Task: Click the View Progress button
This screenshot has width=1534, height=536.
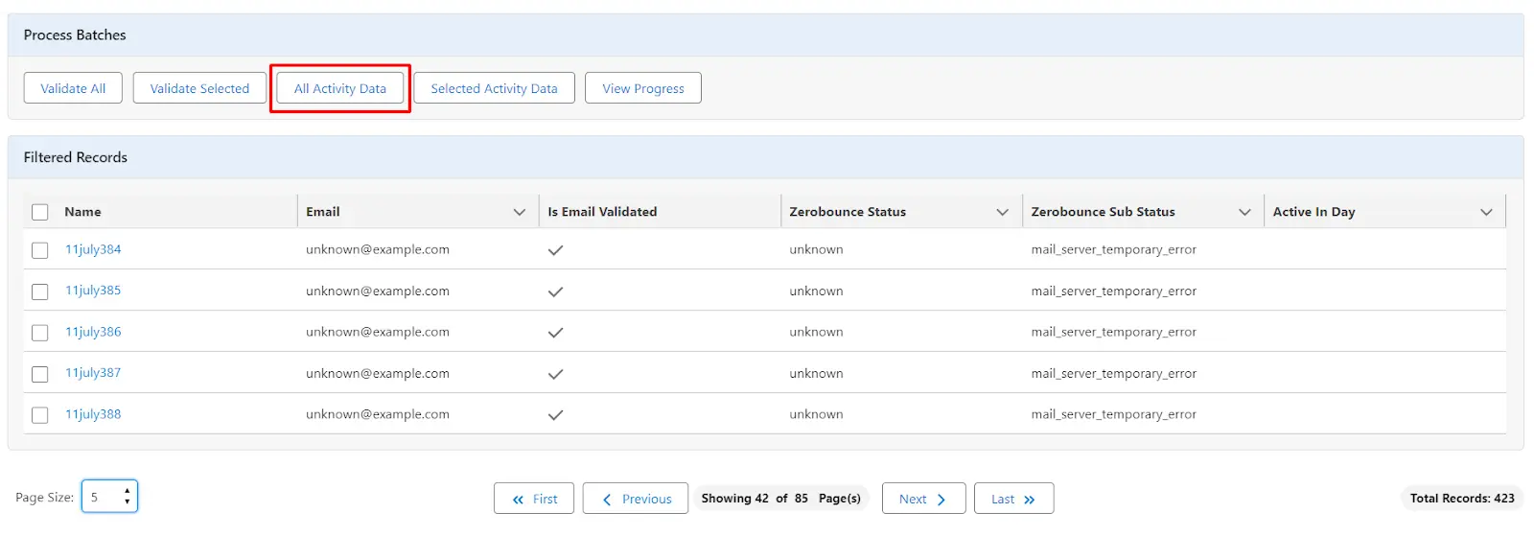Action: pos(643,88)
